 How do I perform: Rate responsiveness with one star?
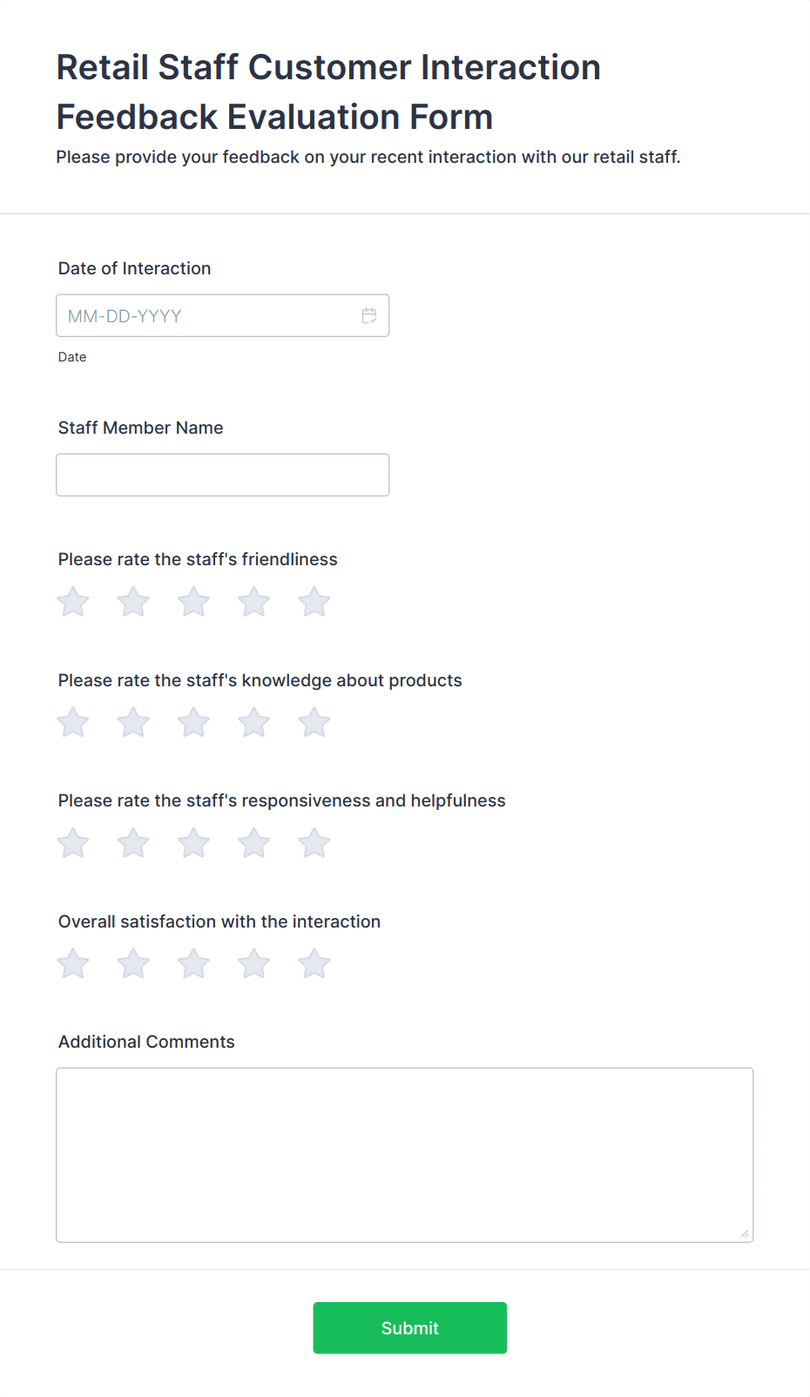tap(72, 842)
